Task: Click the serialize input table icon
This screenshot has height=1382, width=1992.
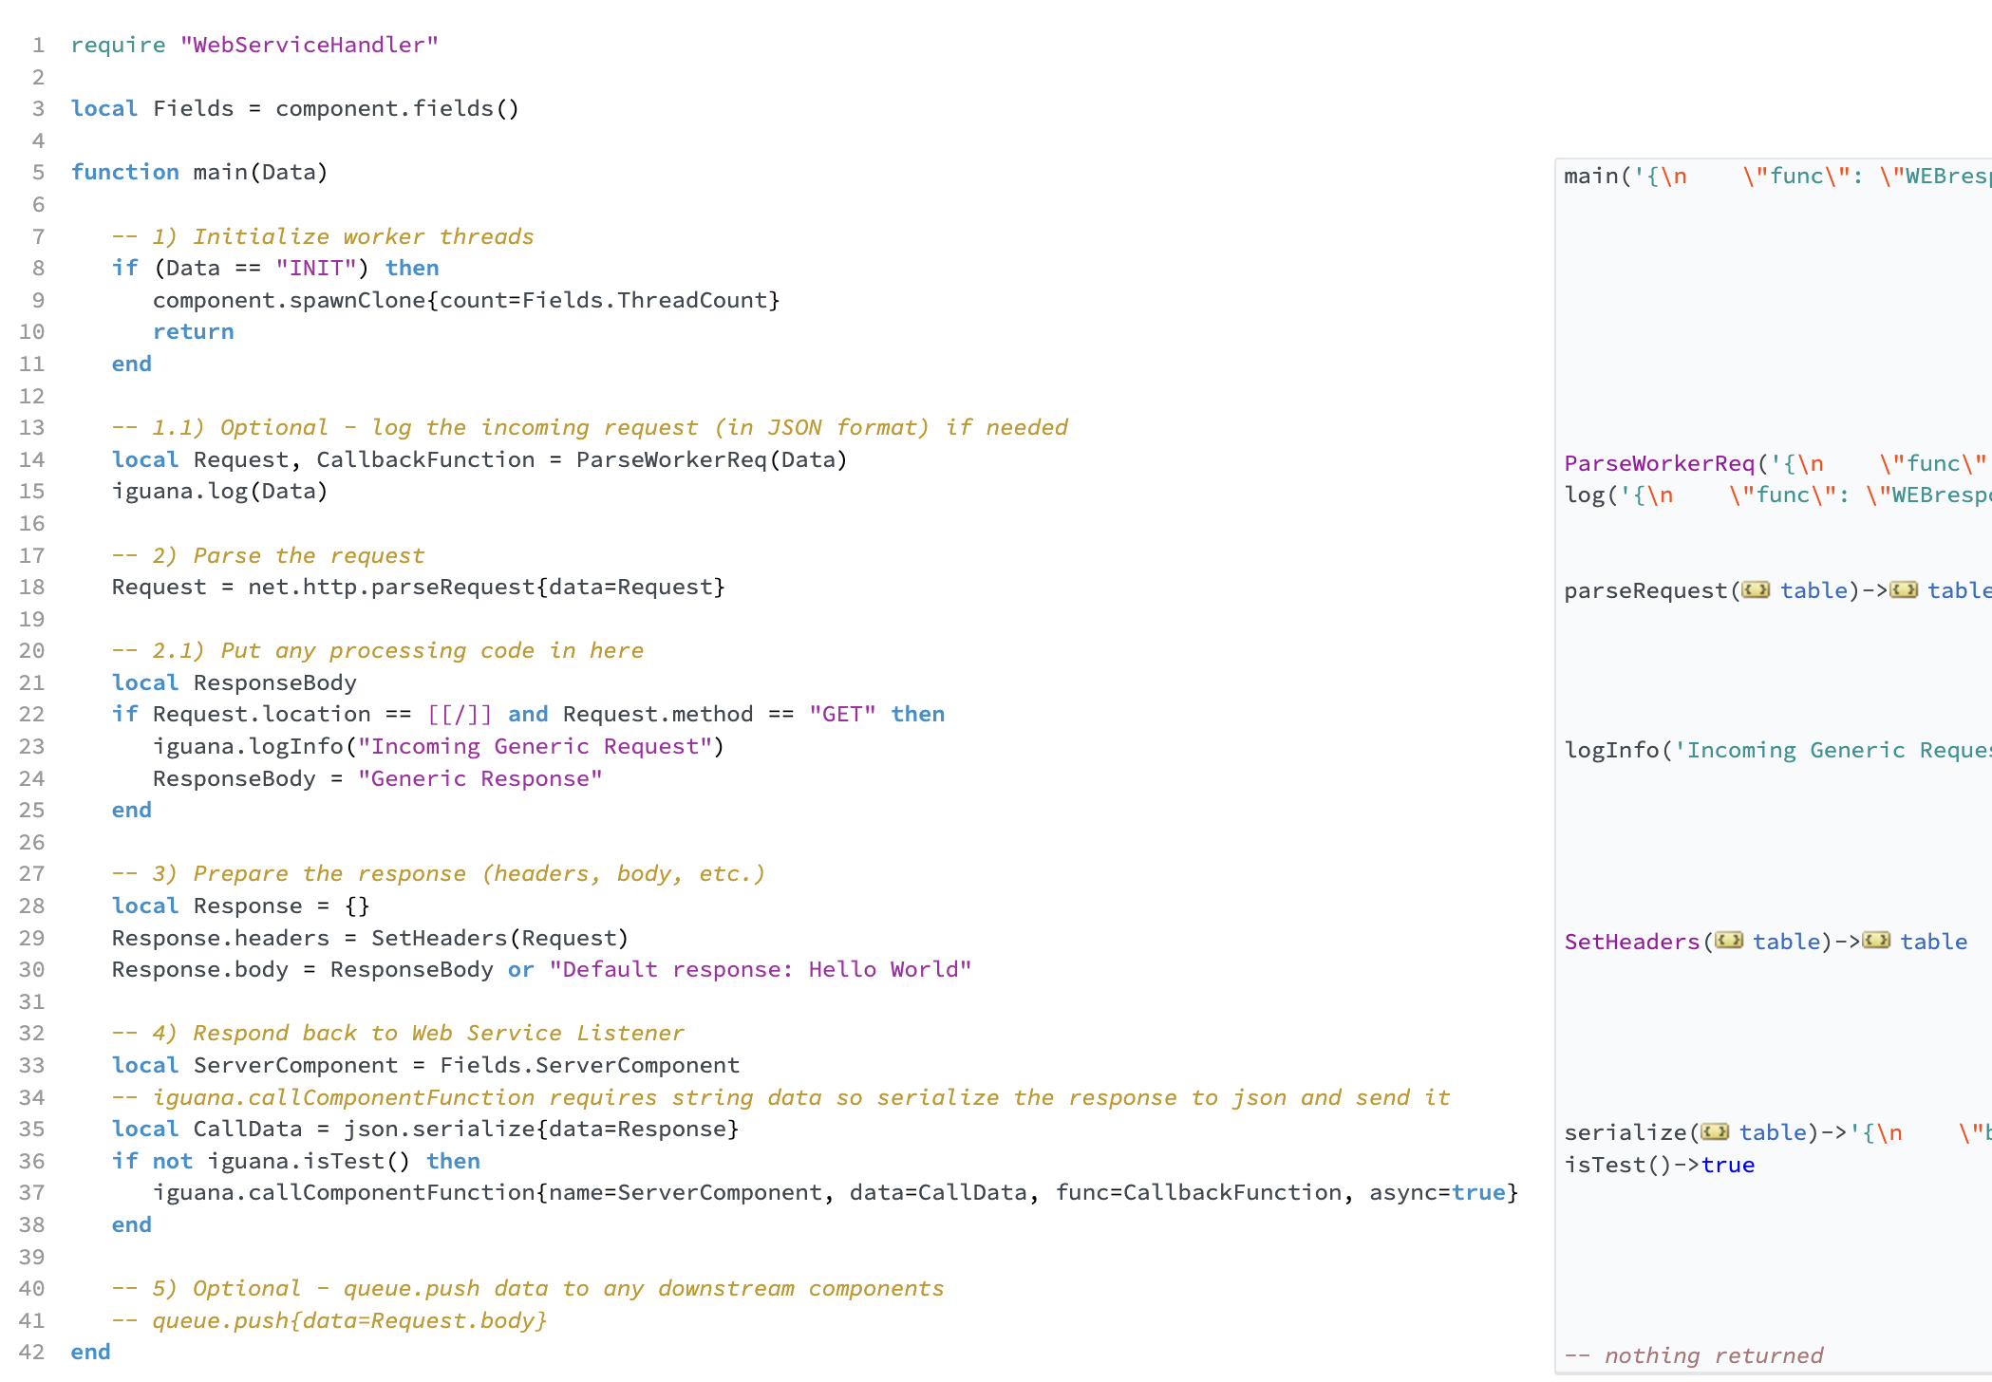Action: click(1715, 1131)
